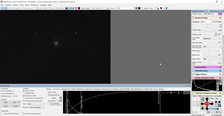Open the Frame Rate Limit dropdown
Viewport: 224px width, 116px height.
click(212, 39)
